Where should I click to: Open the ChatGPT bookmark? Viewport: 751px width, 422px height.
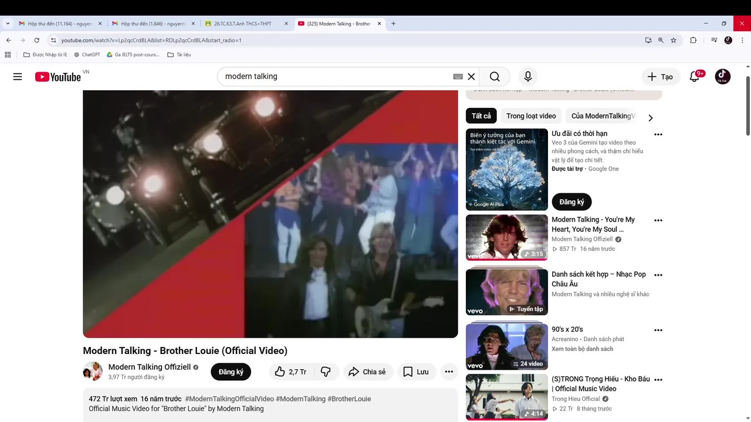(87, 55)
